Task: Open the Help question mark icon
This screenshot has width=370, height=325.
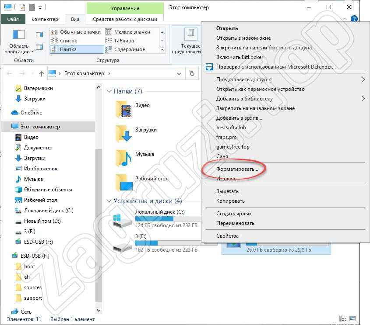Action: [x=354, y=19]
